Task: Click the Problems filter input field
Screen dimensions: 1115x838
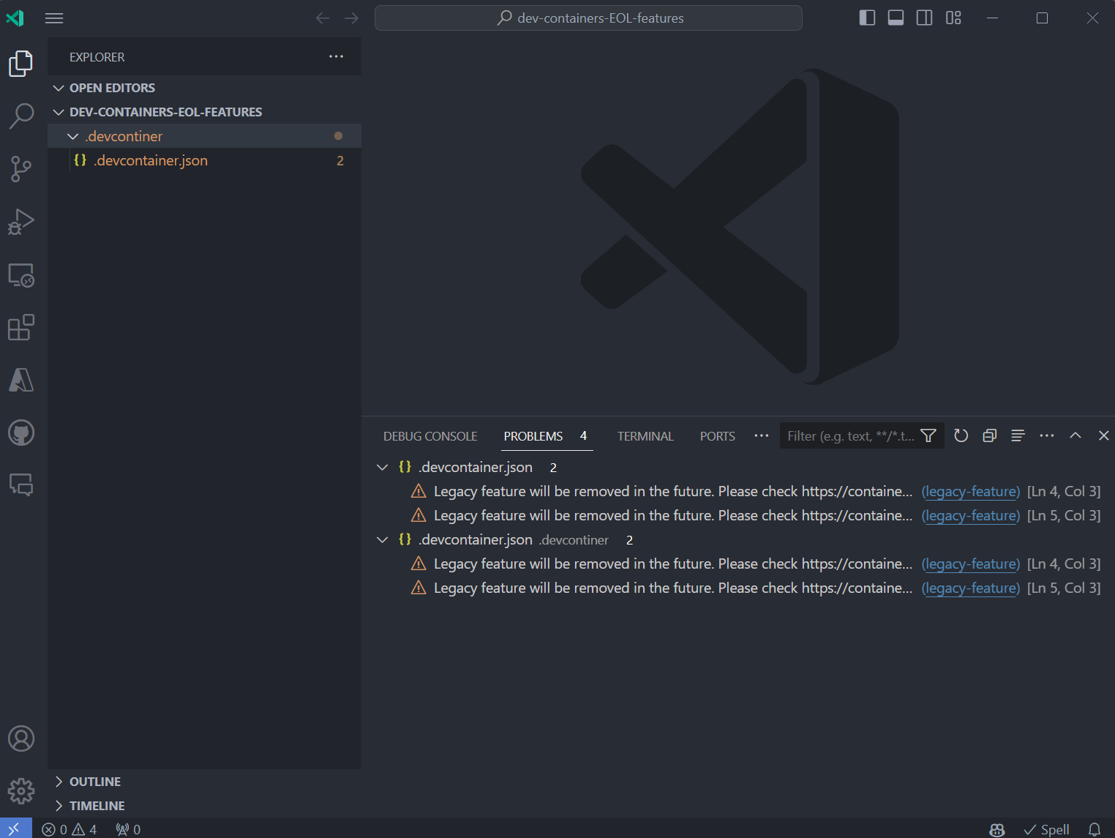Action: coord(849,435)
